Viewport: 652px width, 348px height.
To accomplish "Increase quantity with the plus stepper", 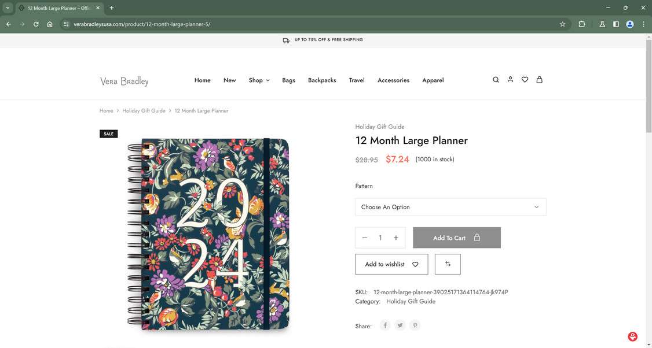I will pyautogui.click(x=396, y=237).
